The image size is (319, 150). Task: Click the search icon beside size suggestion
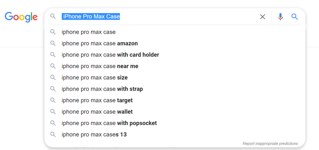[x=53, y=78]
